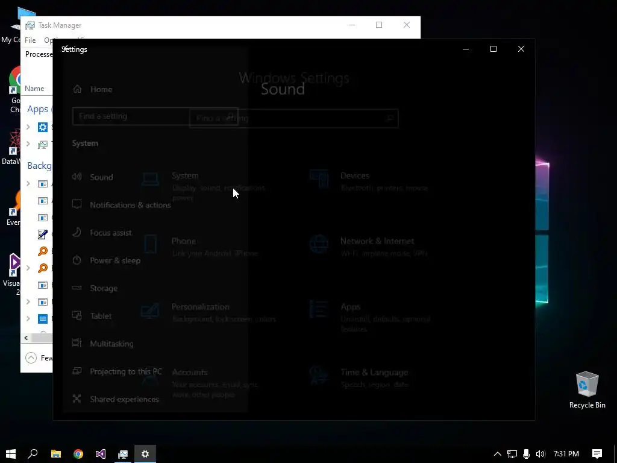Select Shared experiences in sidebar
This screenshot has height=463, width=617.
point(116,399)
